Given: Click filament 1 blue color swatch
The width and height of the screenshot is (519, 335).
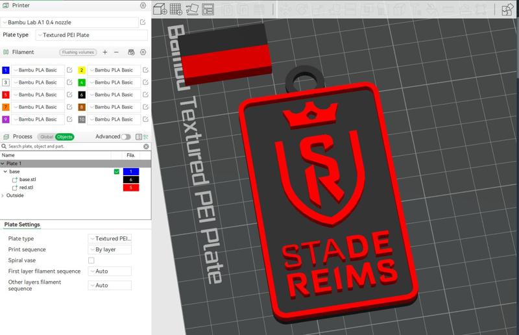Looking at the screenshot, I should (6, 70).
